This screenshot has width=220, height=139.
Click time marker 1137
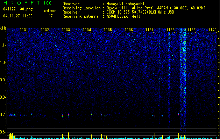point(150,30)
